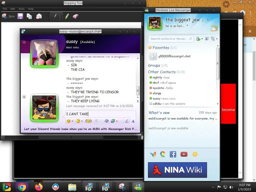Switch to handwriting mode pen icon
Viewport: 256px width, 192px height.
pos(127,121)
